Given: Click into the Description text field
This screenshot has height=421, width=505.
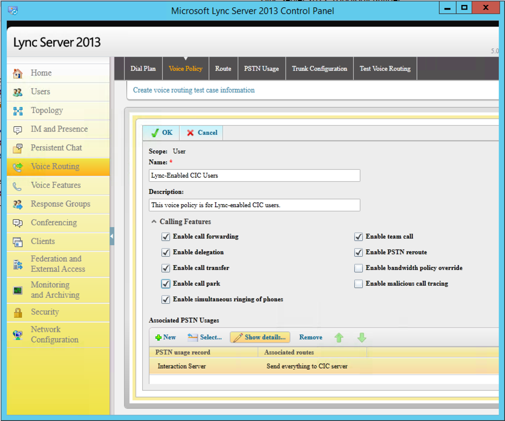Looking at the screenshot, I should tap(254, 205).
